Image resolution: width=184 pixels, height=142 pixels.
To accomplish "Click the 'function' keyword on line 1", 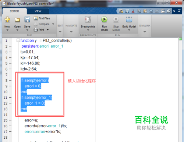I will (x=27, y=40).
